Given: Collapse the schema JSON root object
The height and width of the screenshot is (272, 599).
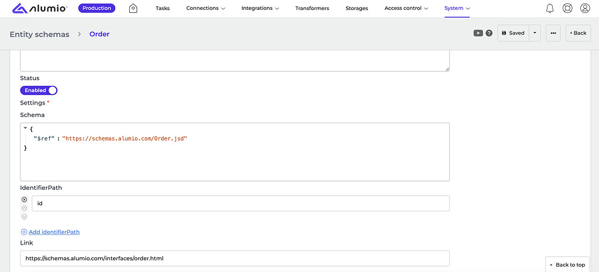Looking at the screenshot, I should (25, 128).
